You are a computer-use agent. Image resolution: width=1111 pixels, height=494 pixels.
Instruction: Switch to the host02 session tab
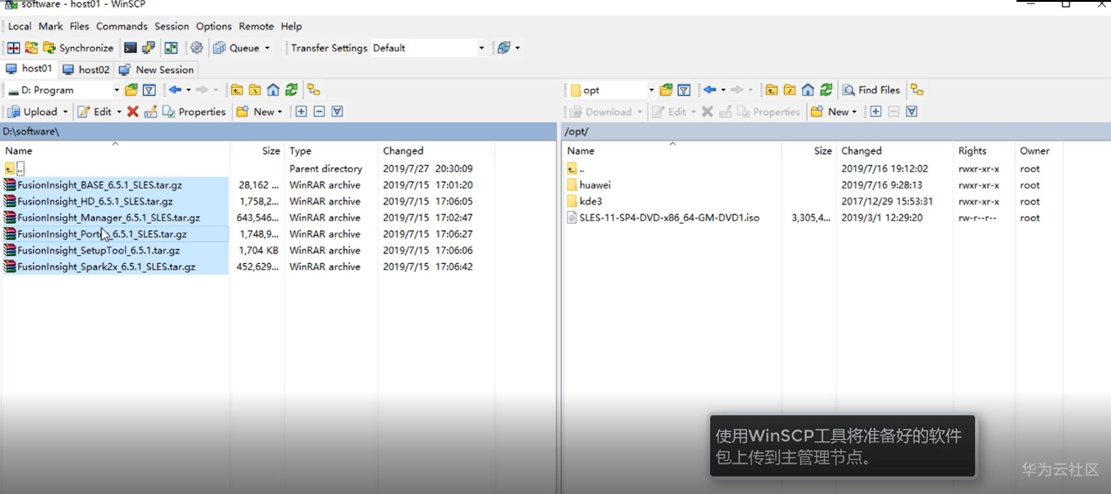pyautogui.click(x=87, y=69)
